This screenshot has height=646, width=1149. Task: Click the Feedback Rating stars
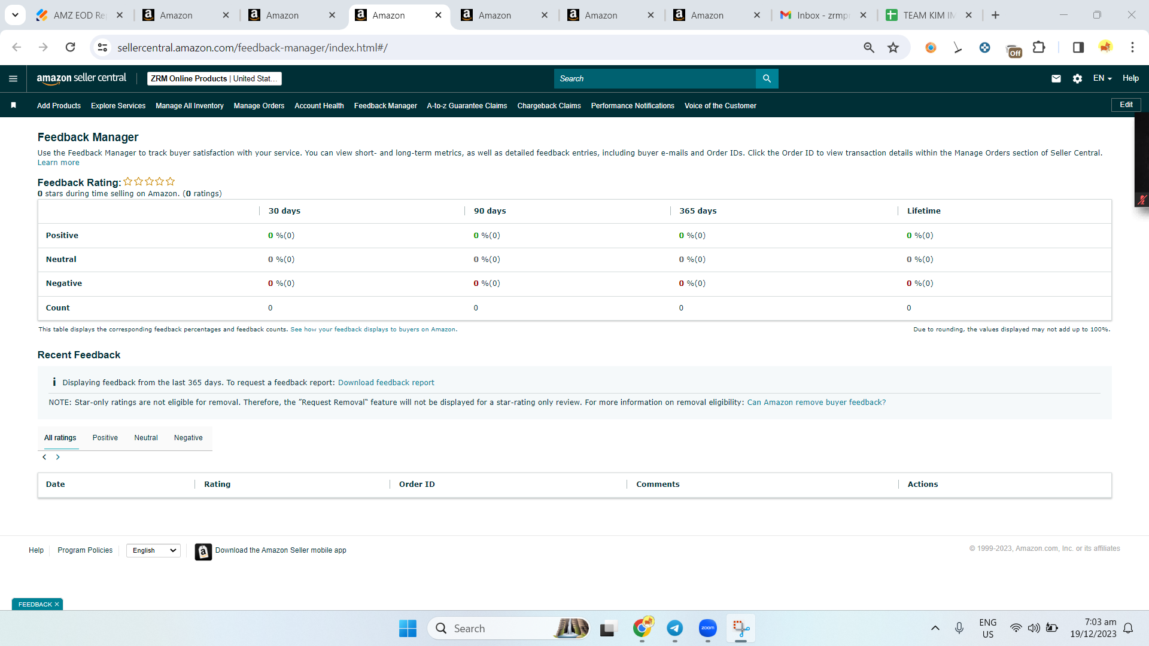pos(149,181)
